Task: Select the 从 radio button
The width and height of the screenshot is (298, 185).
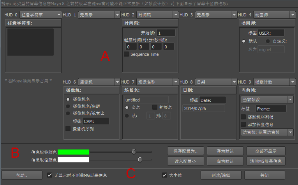Action: [x=127, y=116]
